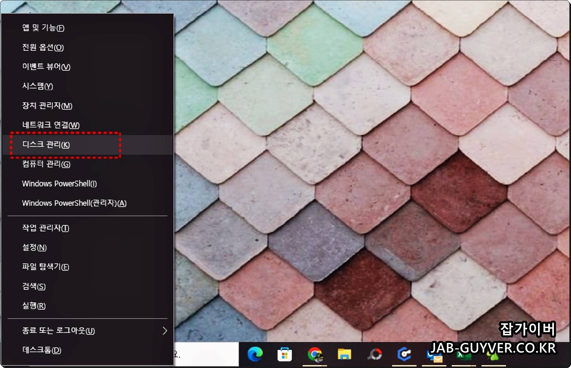Open 앱 및 기능(F) from the menu
Image resolution: width=571 pixels, height=368 pixels.
(x=88, y=28)
